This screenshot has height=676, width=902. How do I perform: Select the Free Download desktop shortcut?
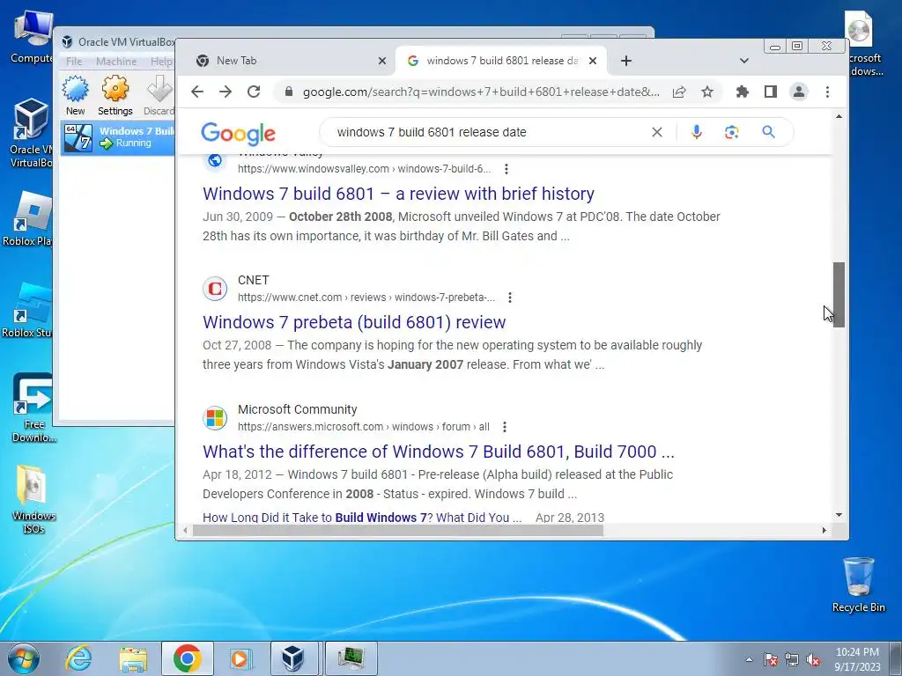(33, 408)
